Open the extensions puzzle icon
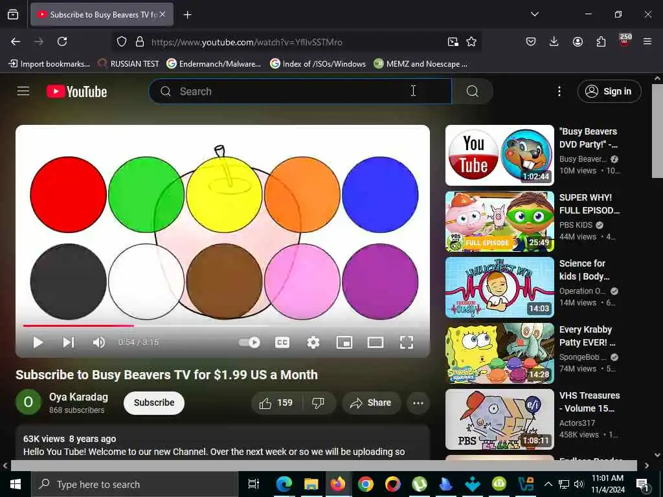663x497 pixels. click(x=601, y=41)
